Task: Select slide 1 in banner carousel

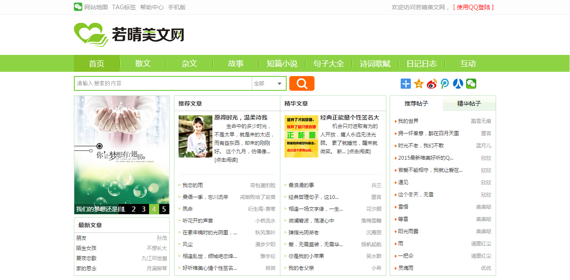Action: 123,209
